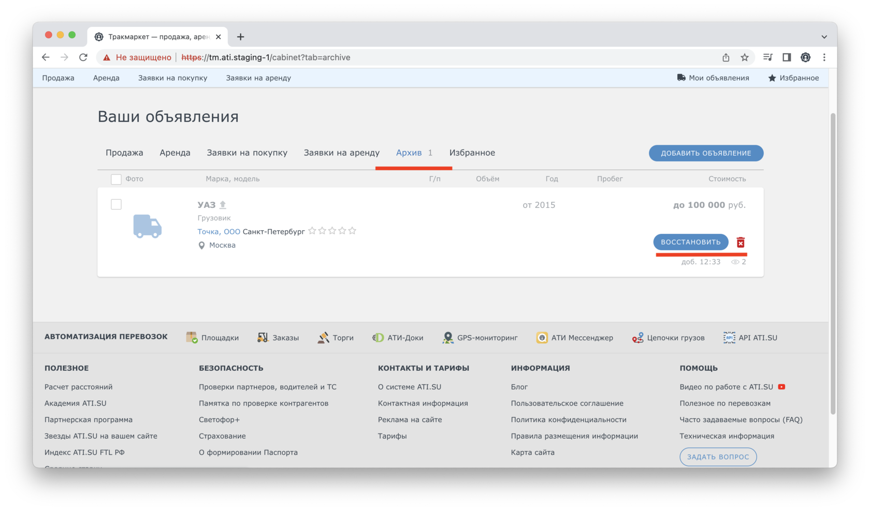Switch to Заявки на покупку cabinet tab
The width and height of the screenshot is (870, 511).
(x=247, y=153)
